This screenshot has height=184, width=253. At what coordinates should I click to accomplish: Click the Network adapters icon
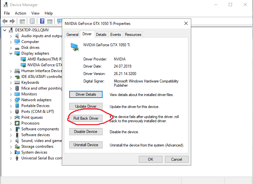coord(17,100)
